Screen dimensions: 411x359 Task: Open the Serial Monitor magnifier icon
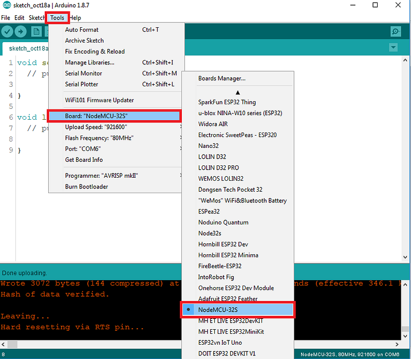(396, 32)
